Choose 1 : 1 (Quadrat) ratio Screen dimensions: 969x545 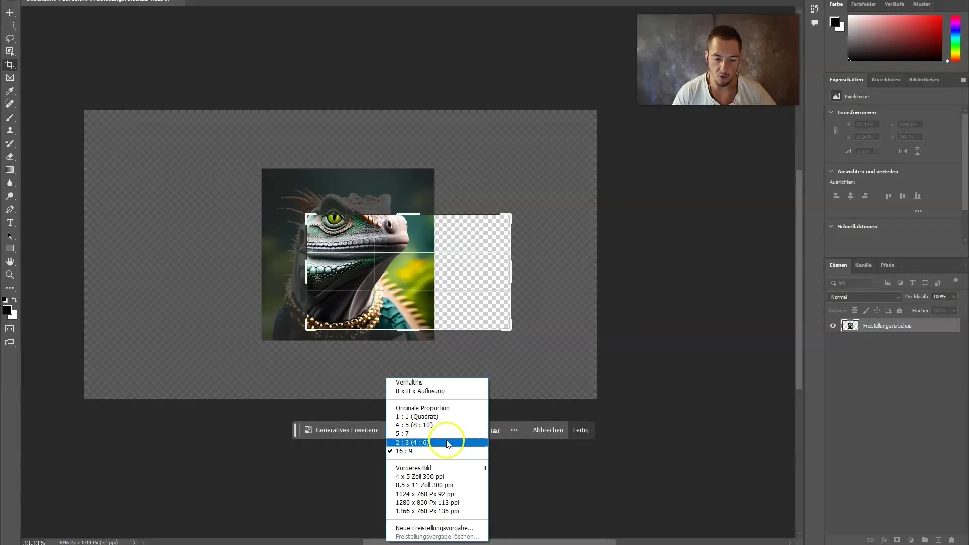[x=437, y=417]
